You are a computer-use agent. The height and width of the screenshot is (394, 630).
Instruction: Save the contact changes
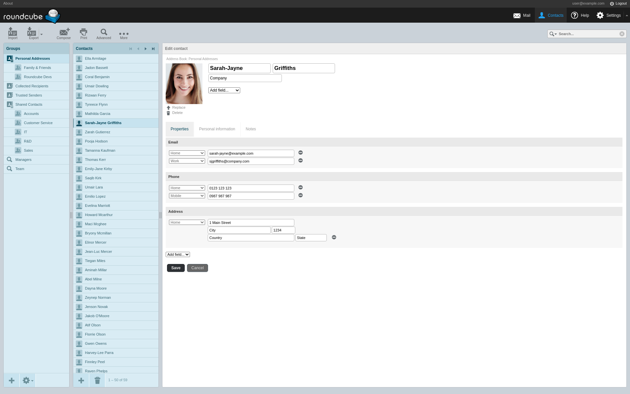pyautogui.click(x=176, y=268)
